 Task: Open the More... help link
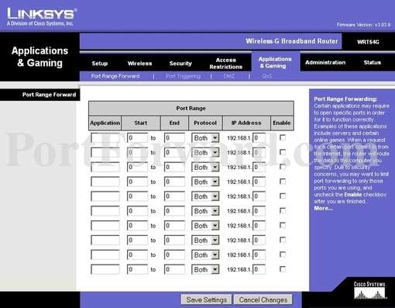323,208
